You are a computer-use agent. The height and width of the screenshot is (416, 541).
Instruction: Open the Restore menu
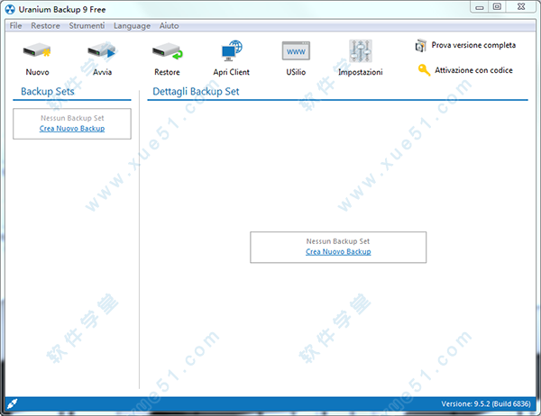[x=45, y=26]
